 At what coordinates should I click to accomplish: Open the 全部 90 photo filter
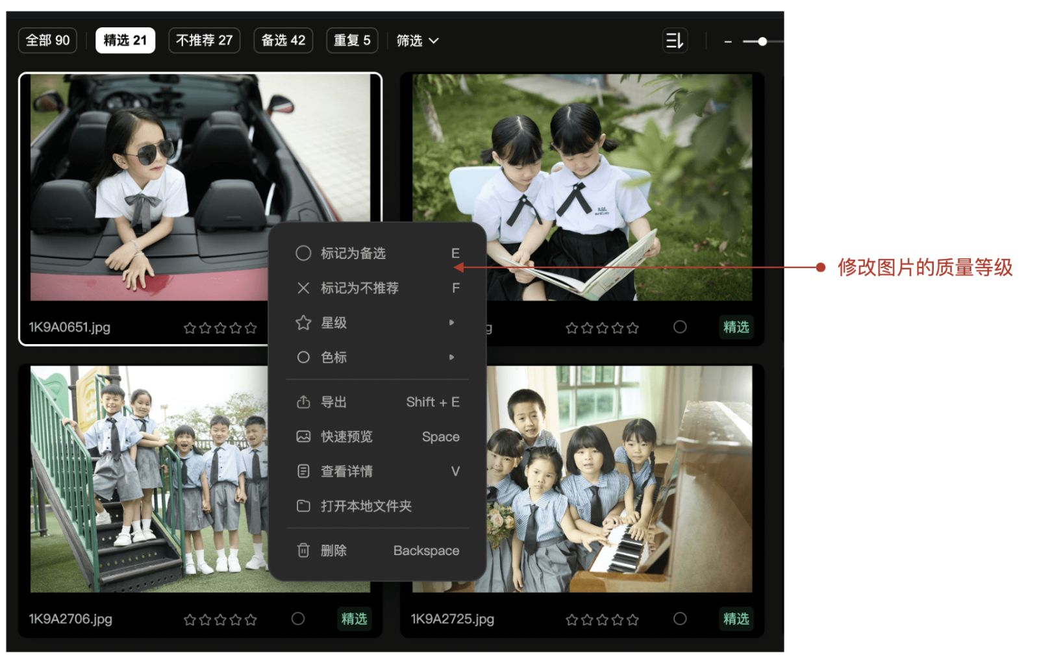click(x=47, y=41)
